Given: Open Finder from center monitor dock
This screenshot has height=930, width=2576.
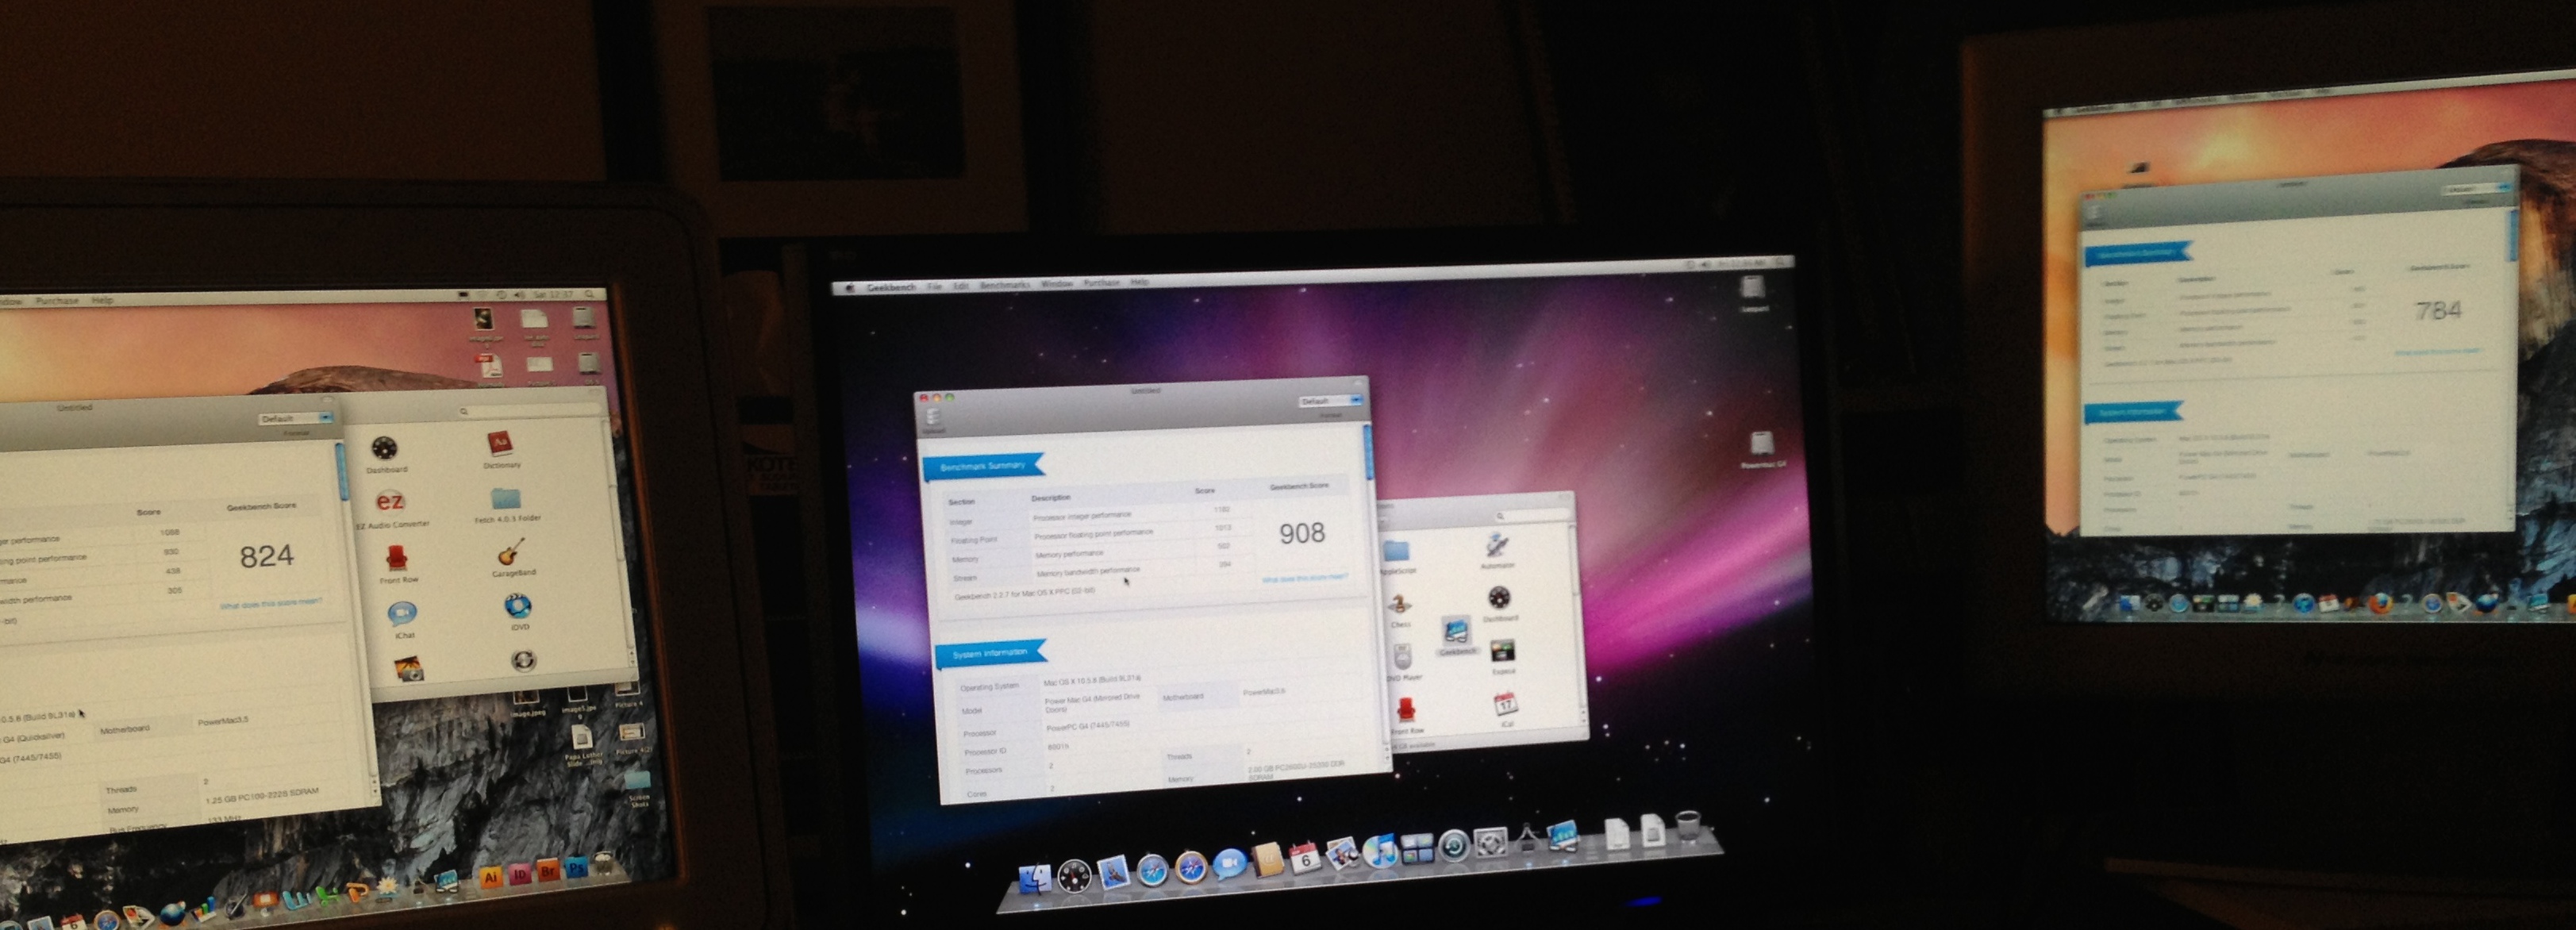Looking at the screenshot, I should coord(1035,879).
